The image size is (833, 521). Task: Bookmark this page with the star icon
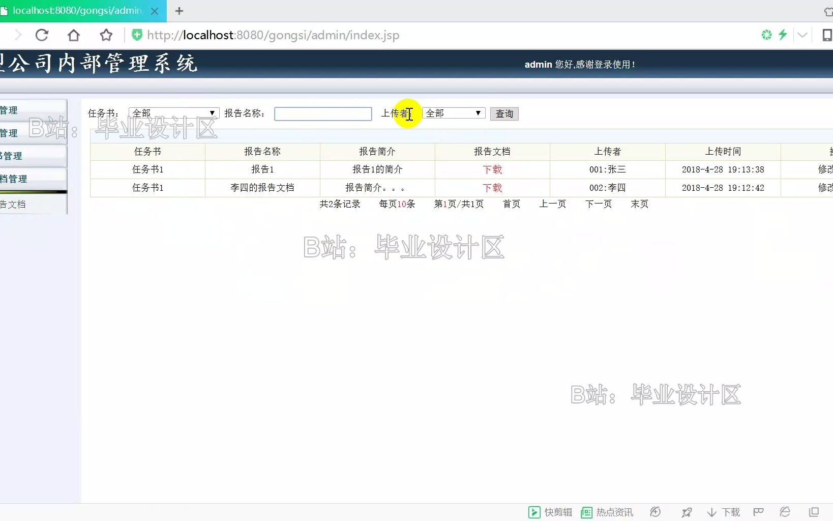click(x=106, y=35)
